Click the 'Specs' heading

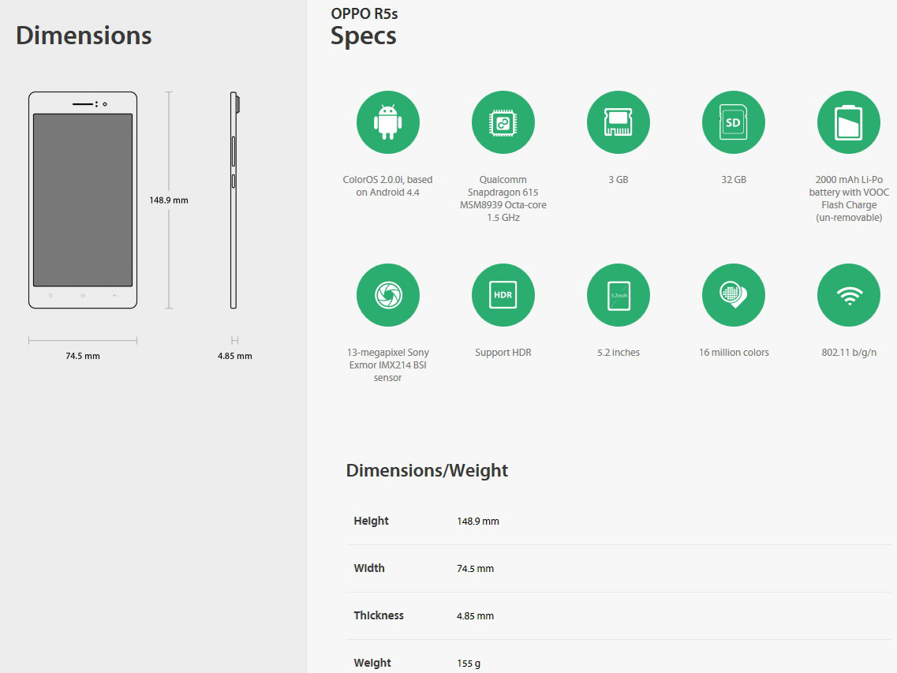point(363,36)
